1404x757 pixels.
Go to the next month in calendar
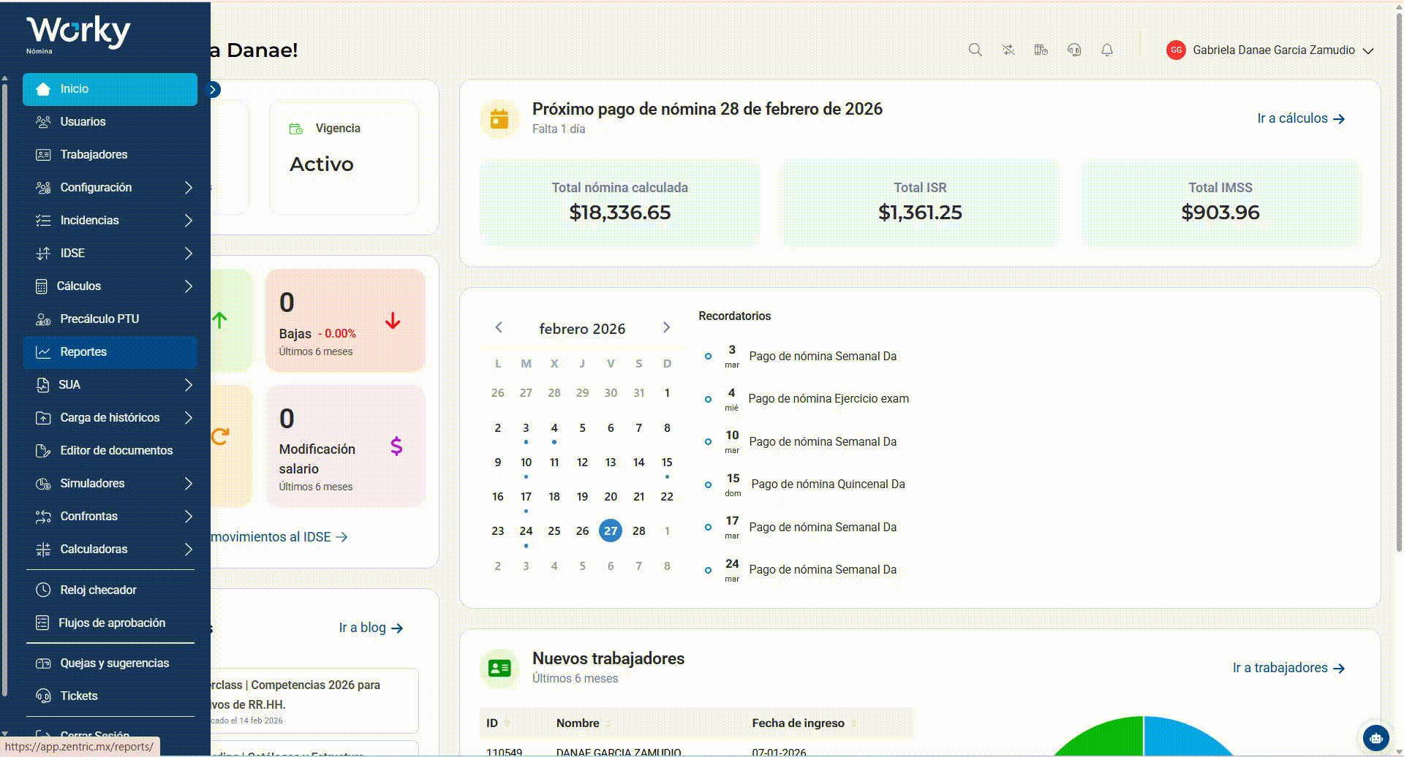[x=666, y=327]
